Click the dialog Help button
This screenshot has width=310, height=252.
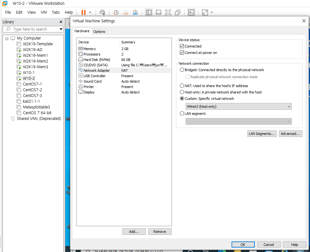click(294, 245)
